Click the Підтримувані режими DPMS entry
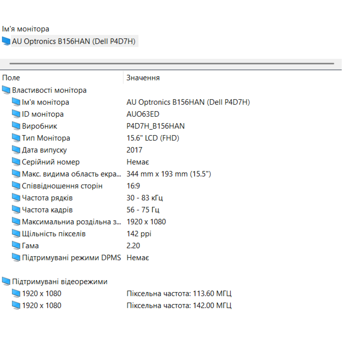 [x=70, y=258]
